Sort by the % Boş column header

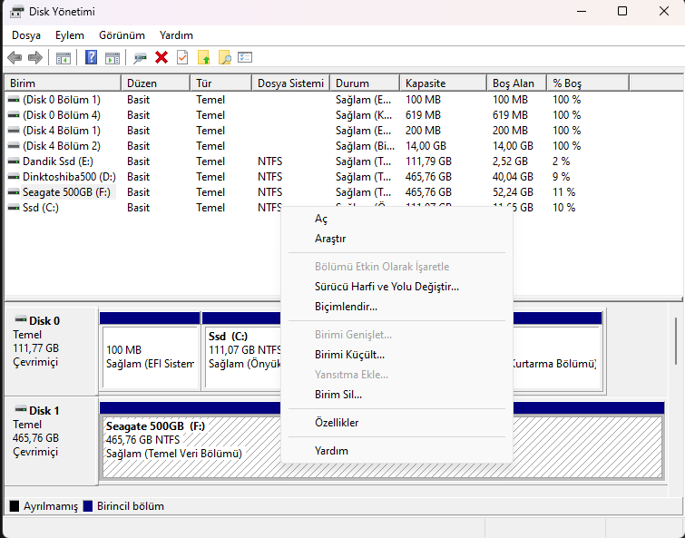coord(588,83)
